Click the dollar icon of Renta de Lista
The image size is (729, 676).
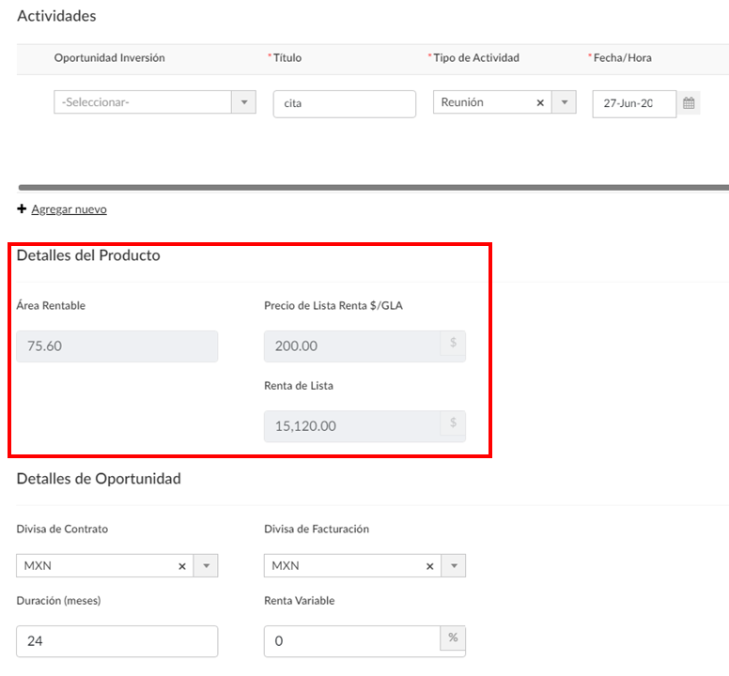tap(454, 423)
